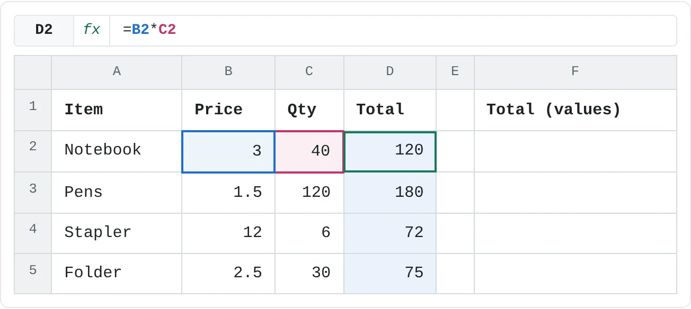Click the "Price" header cell
The height and width of the screenshot is (309, 691).
(228, 110)
